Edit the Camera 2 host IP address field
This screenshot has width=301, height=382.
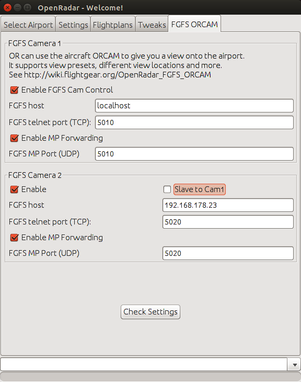tap(228, 205)
